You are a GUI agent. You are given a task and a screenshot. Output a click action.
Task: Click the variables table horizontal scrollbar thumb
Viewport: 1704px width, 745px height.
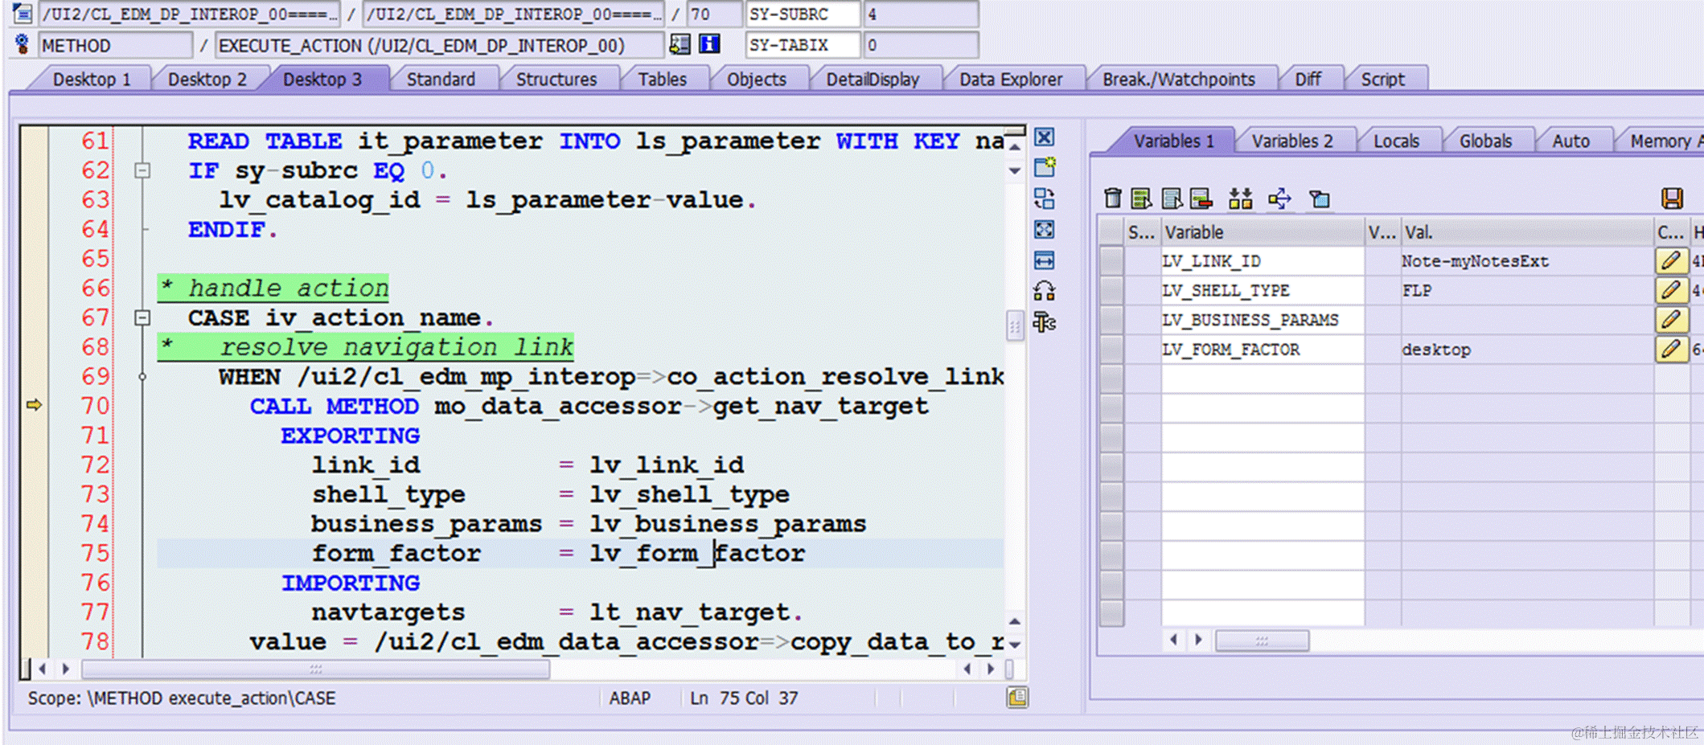tap(1262, 641)
